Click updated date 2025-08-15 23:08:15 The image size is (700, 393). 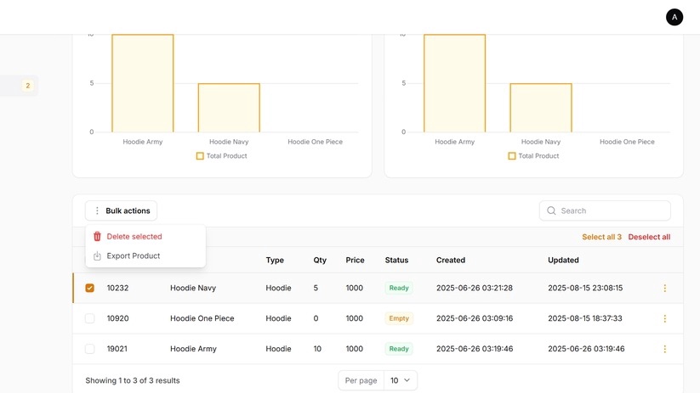click(x=585, y=288)
